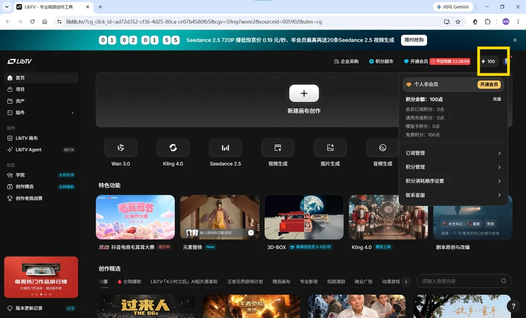Image resolution: width=526 pixels, height=318 pixels.
Task: Open 项目 in the sidebar
Action: (41, 89)
